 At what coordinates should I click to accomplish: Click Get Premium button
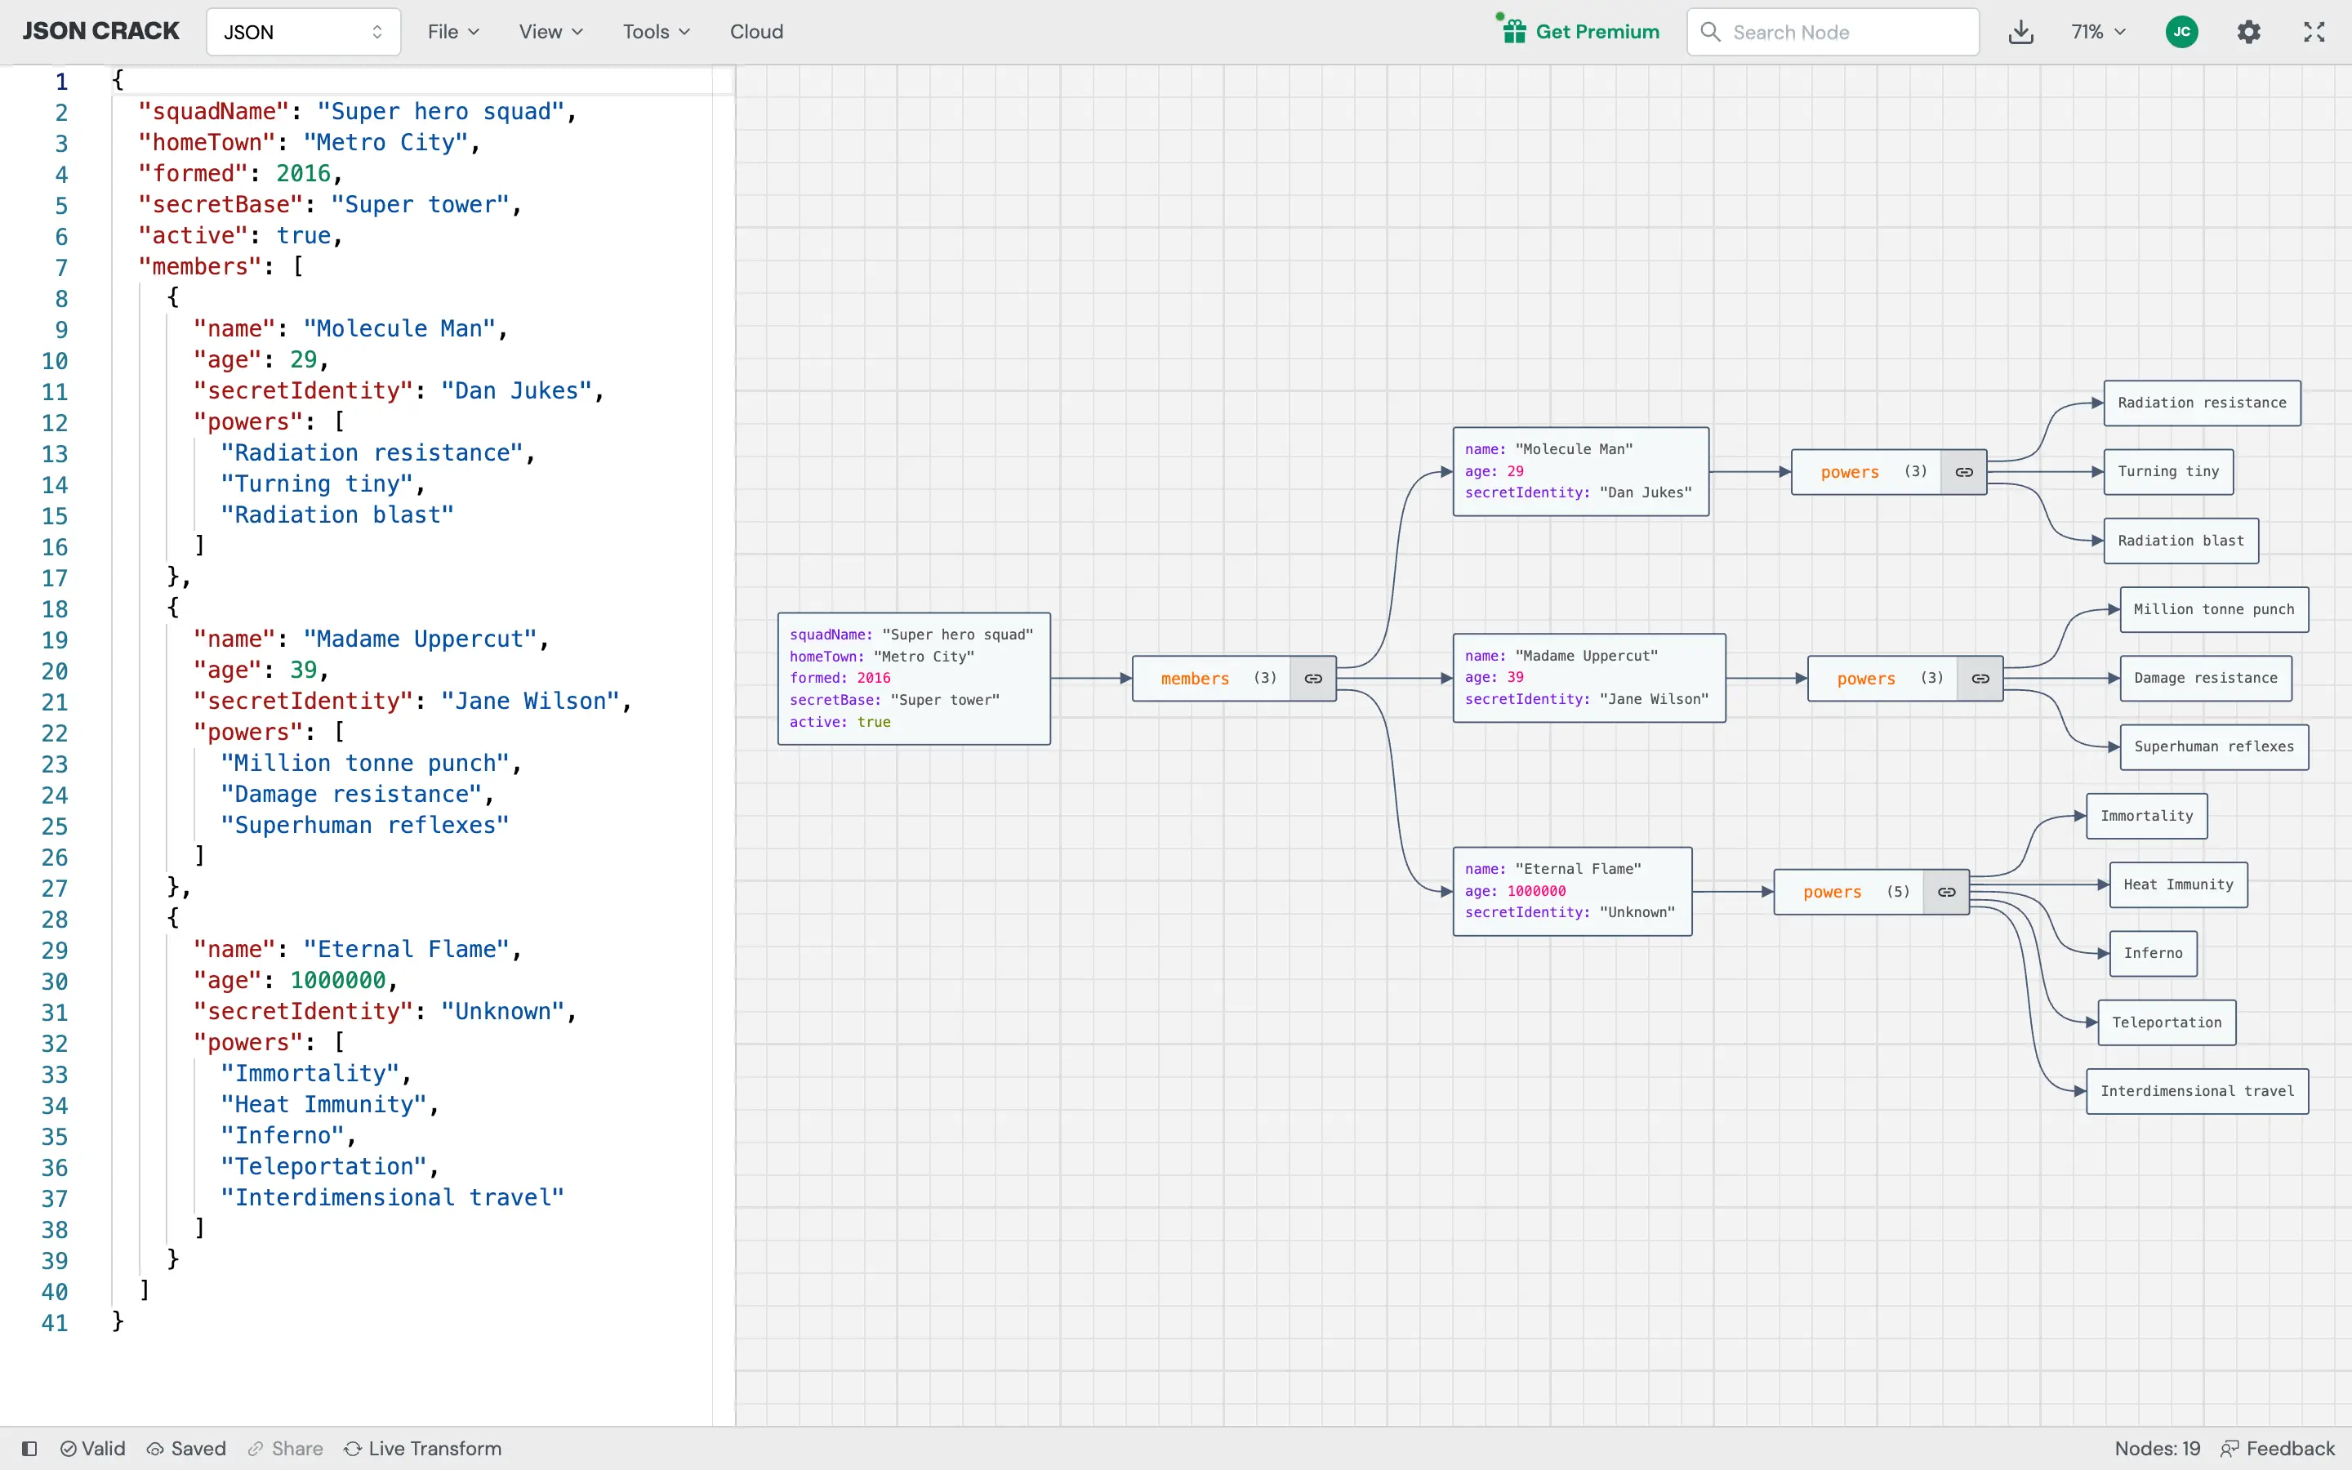(x=1578, y=30)
